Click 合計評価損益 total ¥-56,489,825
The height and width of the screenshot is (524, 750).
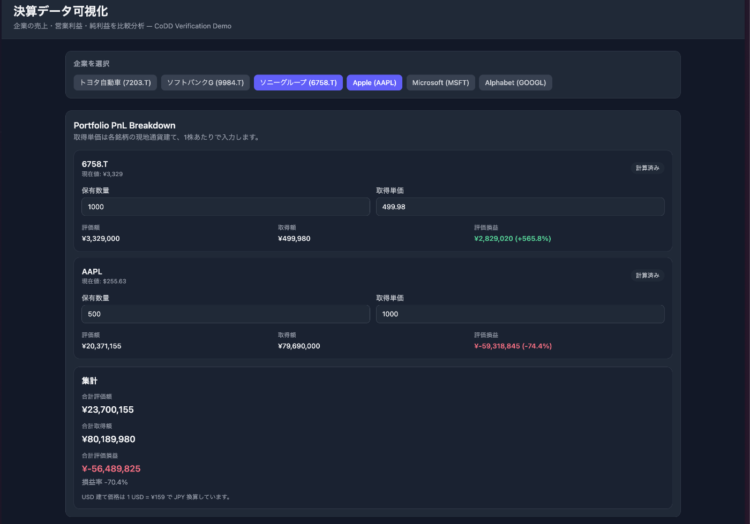click(111, 469)
